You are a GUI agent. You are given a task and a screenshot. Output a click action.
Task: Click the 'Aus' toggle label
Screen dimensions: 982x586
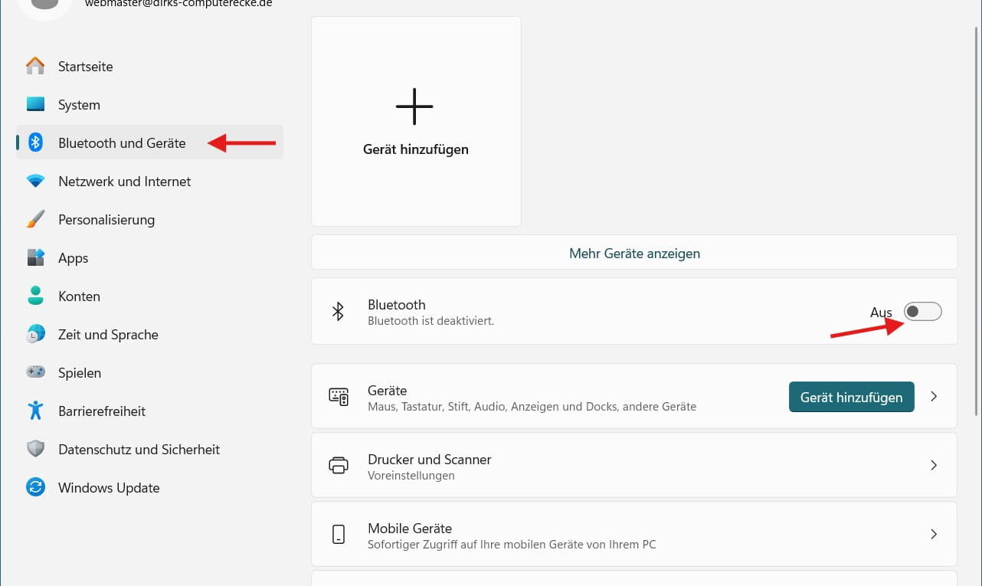pyautogui.click(x=881, y=313)
